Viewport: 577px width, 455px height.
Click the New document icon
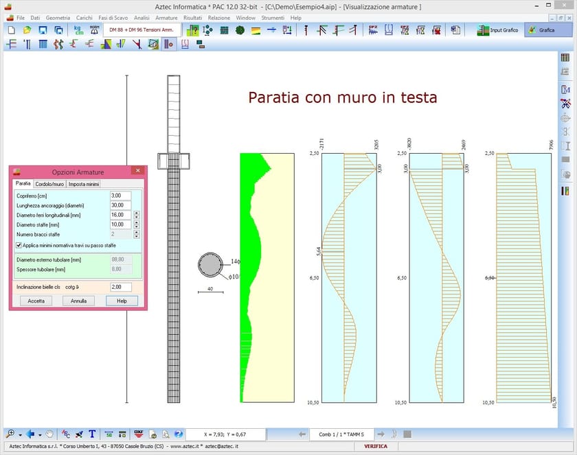(x=12, y=29)
